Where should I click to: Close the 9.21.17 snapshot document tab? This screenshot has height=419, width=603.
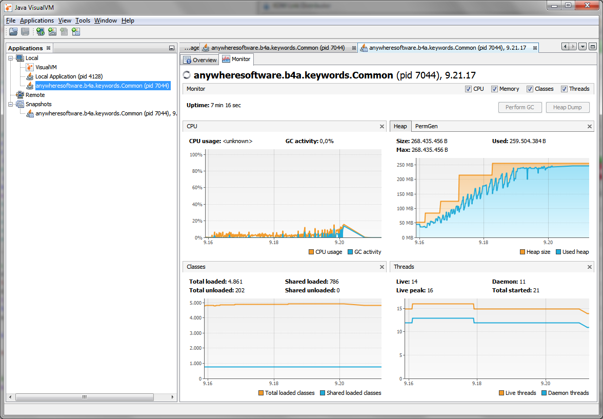pos(534,48)
